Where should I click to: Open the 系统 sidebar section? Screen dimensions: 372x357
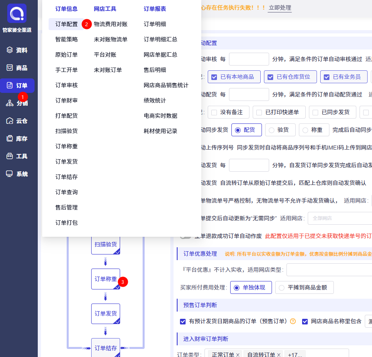coord(17,174)
